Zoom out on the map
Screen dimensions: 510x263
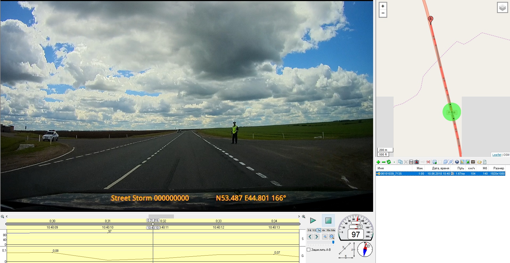coord(383,13)
